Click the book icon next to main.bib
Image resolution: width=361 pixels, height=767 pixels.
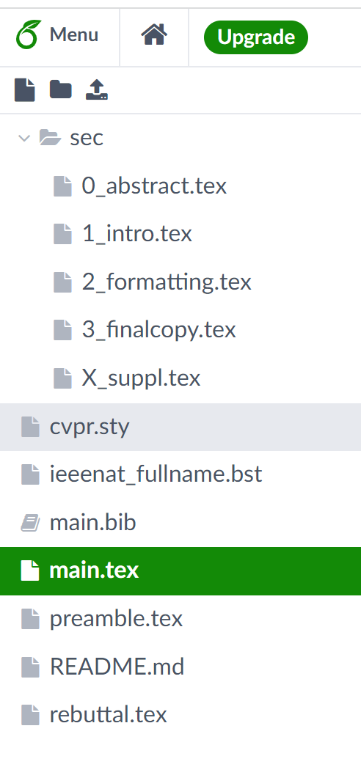(30, 524)
